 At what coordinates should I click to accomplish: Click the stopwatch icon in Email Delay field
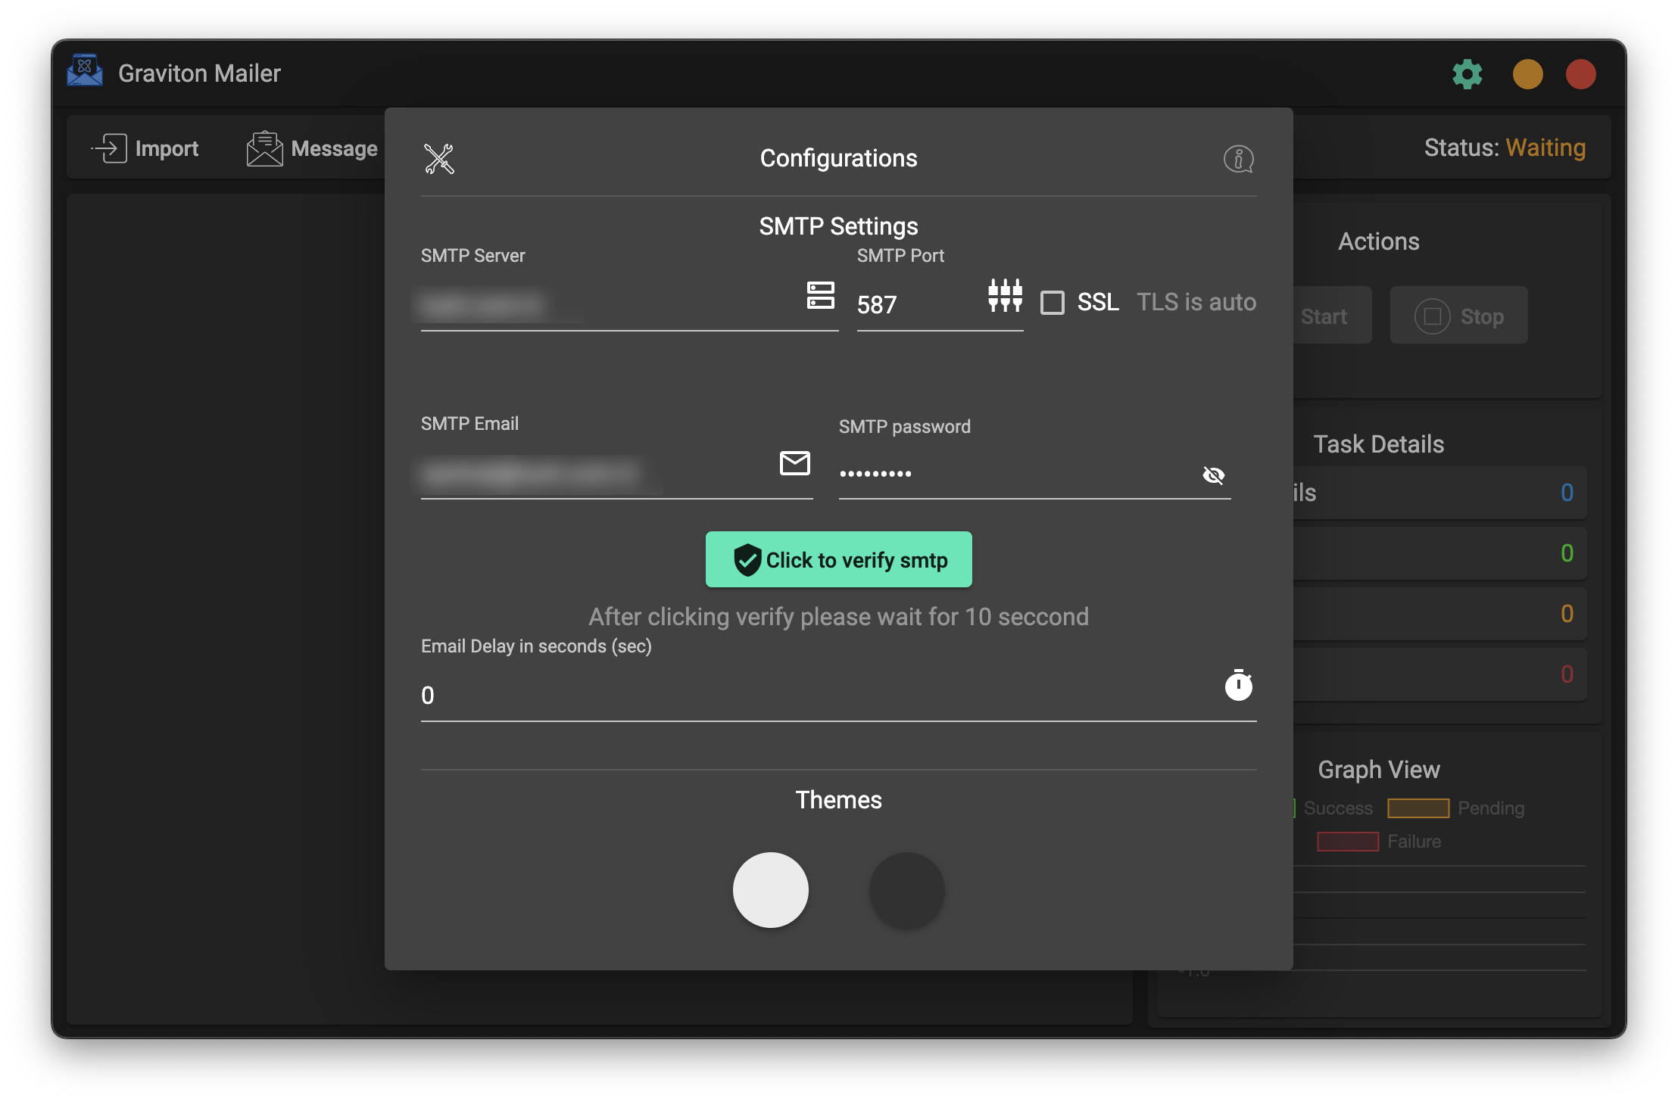coord(1238,685)
